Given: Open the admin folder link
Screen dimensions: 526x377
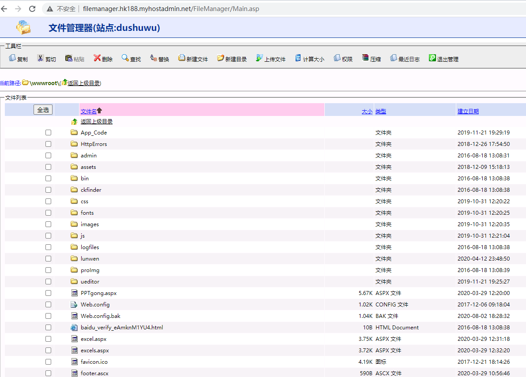Looking at the screenshot, I should (89, 156).
